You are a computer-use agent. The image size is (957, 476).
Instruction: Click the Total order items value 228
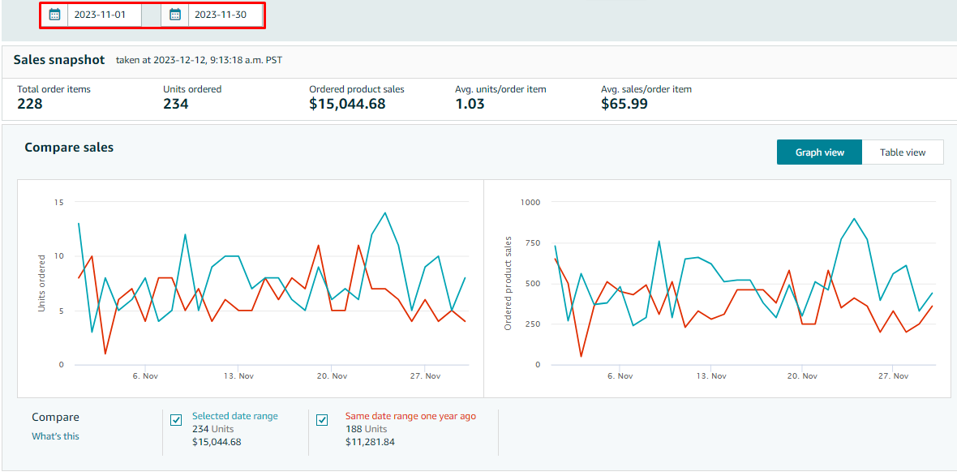click(30, 104)
